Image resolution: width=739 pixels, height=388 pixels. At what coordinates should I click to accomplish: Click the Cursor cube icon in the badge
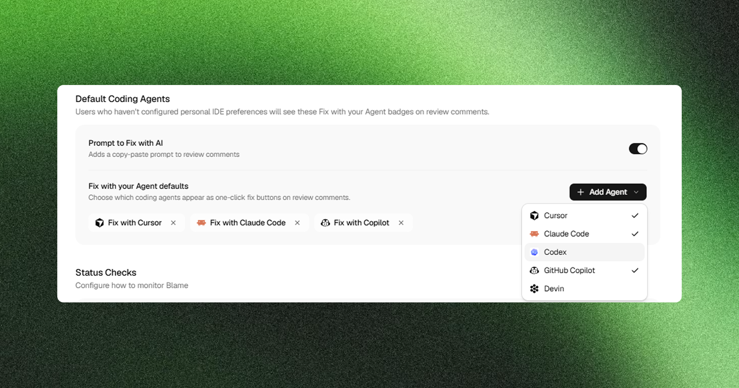point(99,223)
